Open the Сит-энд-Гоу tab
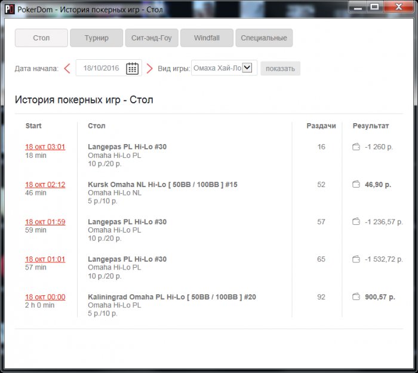This screenshot has width=418, height=373. point(152,38)
